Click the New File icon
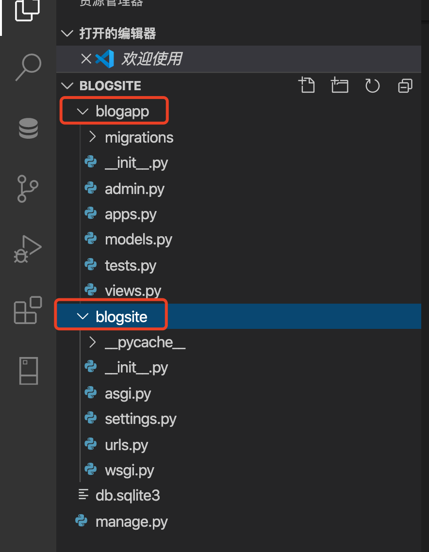 307,85
